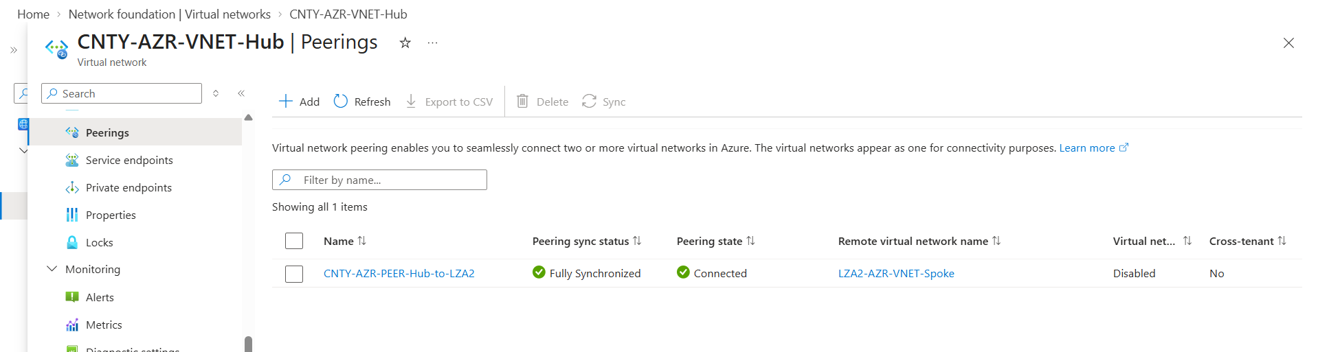Sort by Peering state column
This screenshot has height=352, width=1318.
pyautogui.click(x=715, y=241)
